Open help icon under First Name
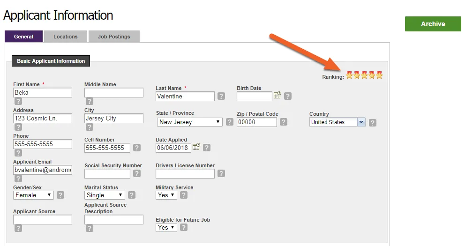The height and width of the screenshot is (246, 465). [18, 101]
